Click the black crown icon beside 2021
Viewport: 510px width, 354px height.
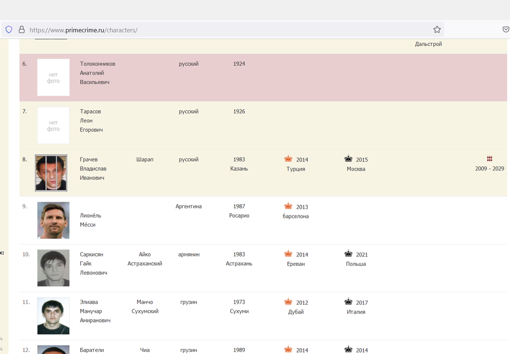point(348,254)
